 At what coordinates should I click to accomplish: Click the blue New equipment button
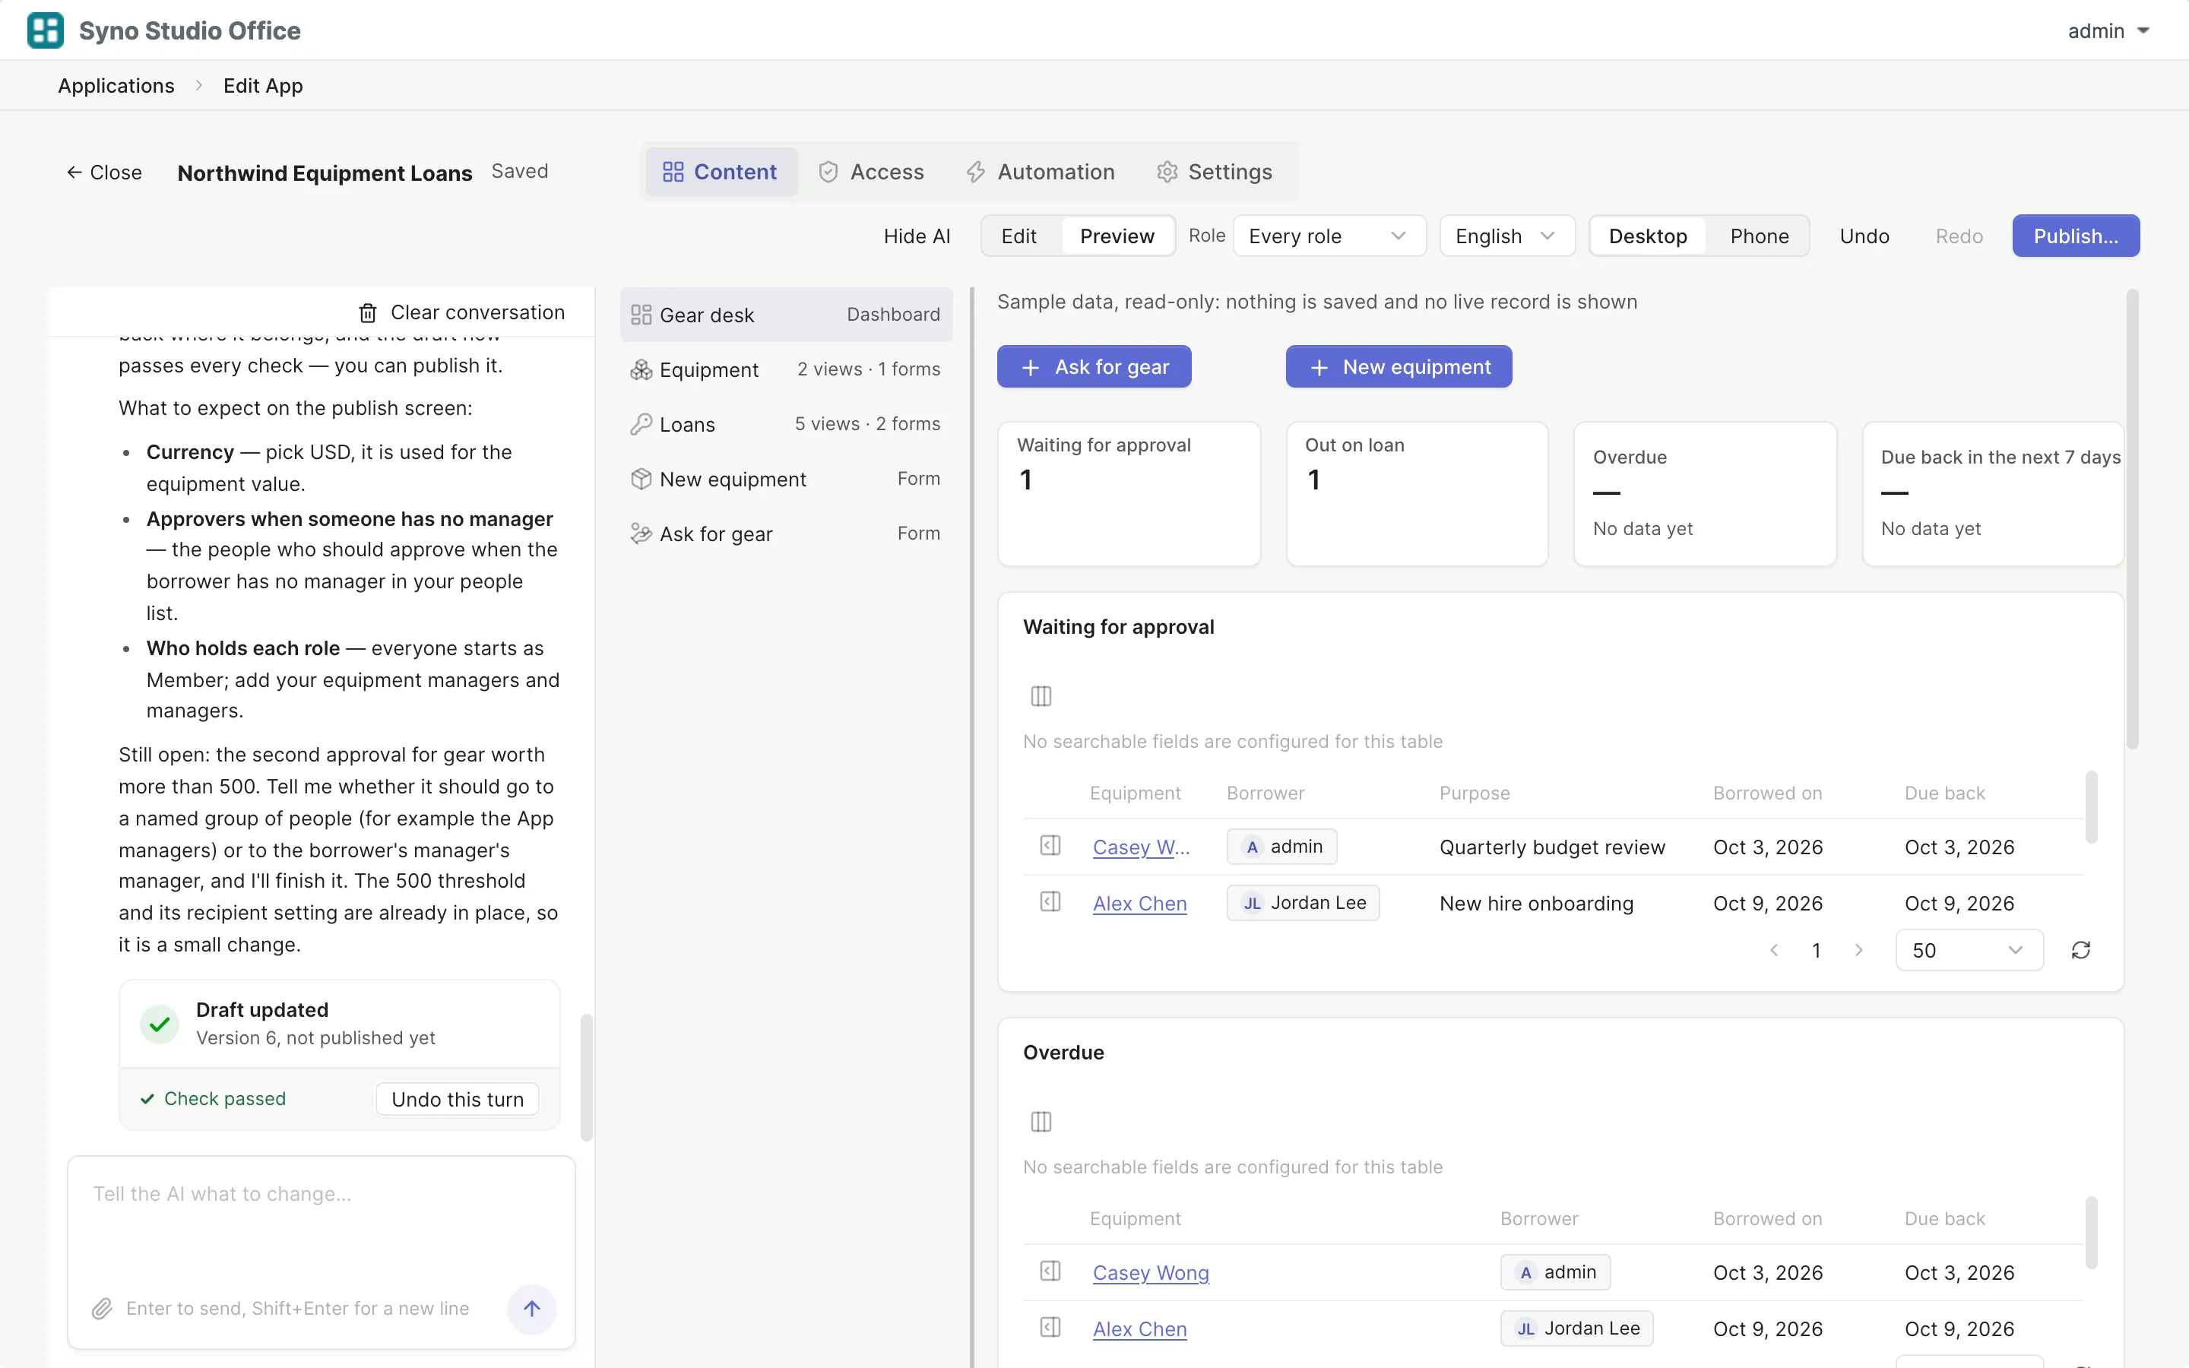coord(1399,366)
